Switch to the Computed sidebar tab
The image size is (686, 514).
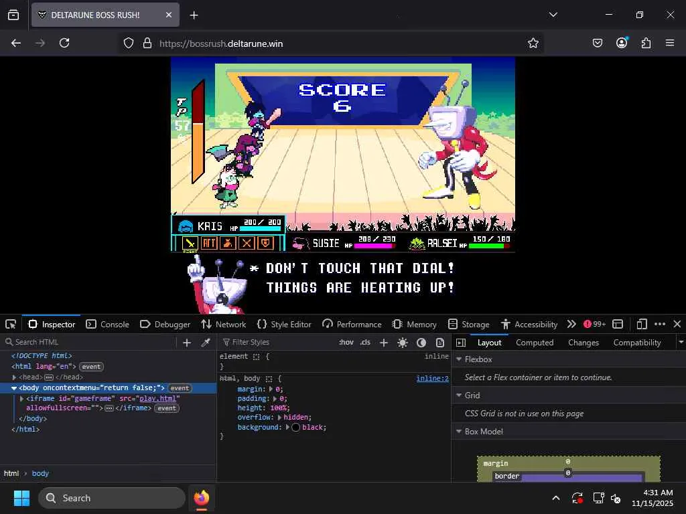point(535,343)
